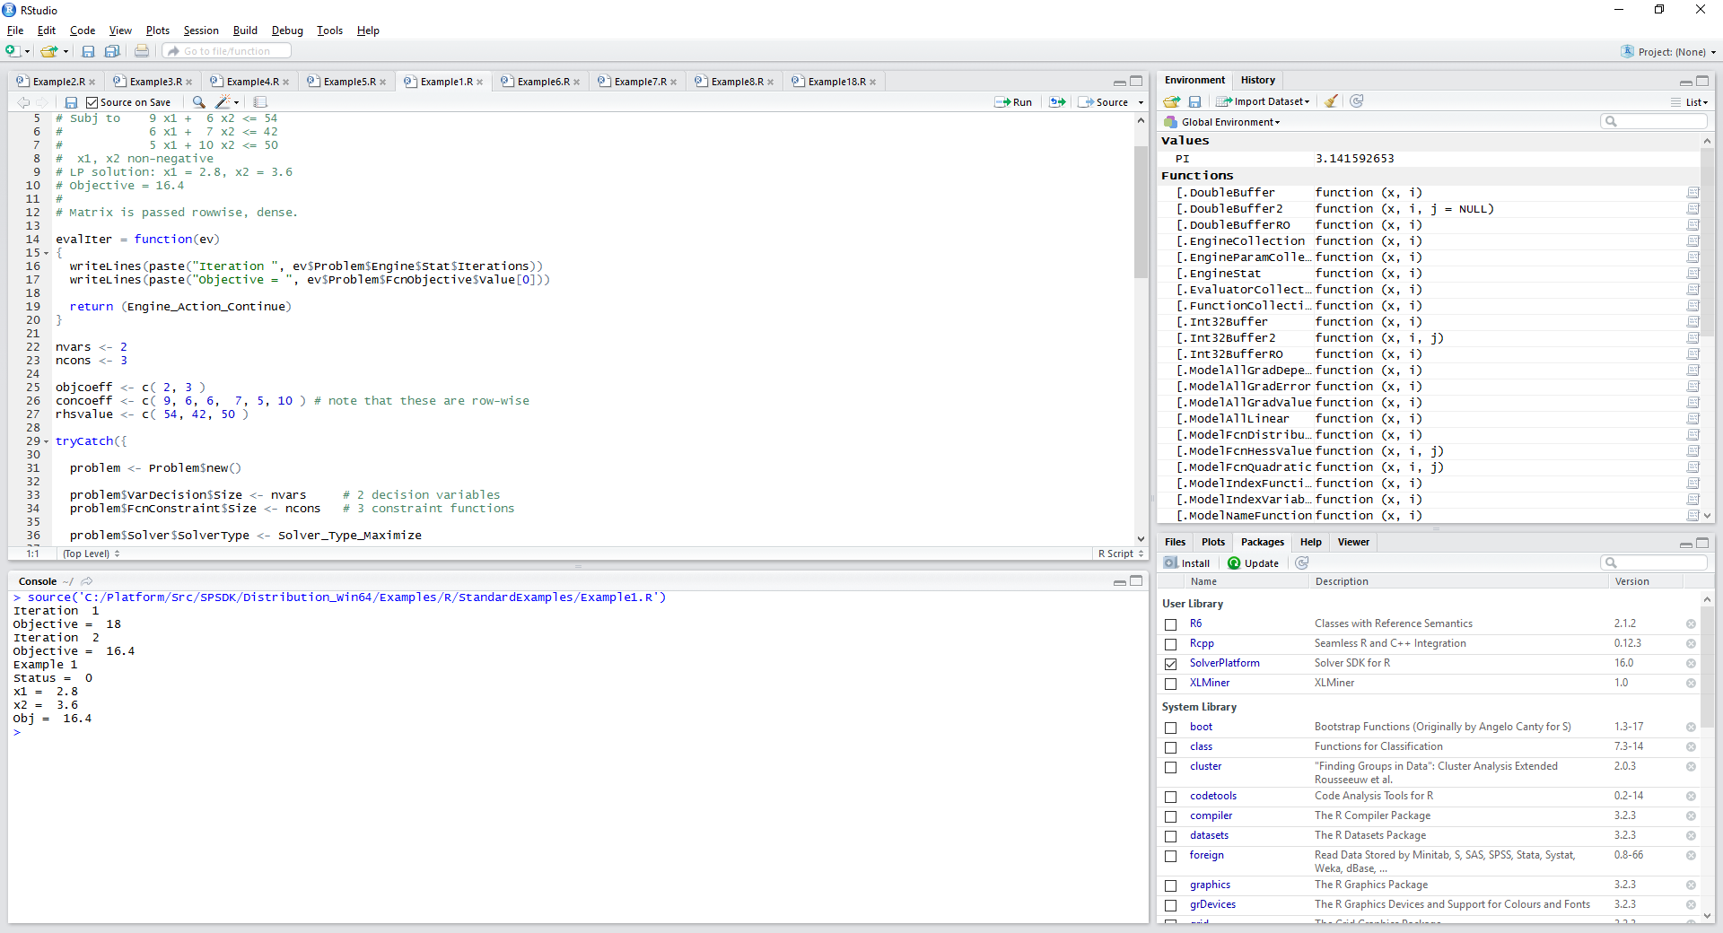
Task: Click the Install packages button
Action: (1187, 563)
